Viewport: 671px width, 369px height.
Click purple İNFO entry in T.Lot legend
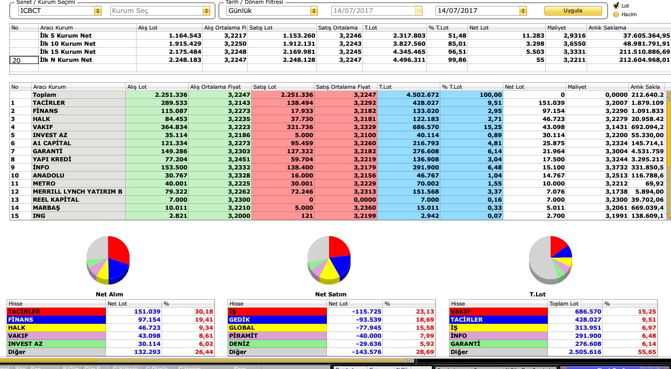point(499,336)
